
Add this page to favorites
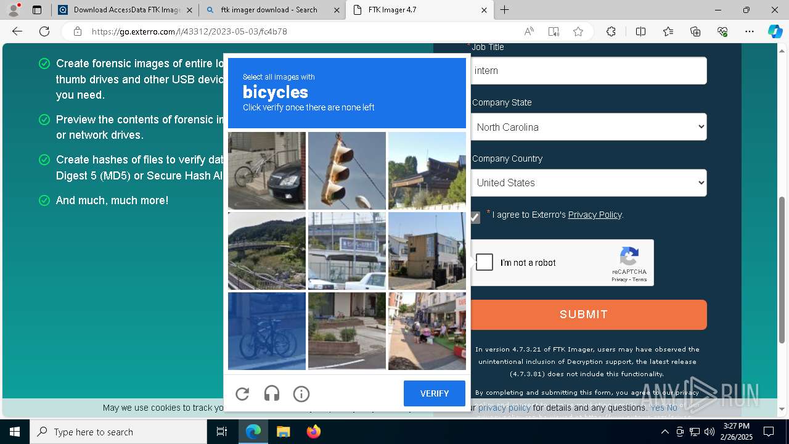click(578, 31)
